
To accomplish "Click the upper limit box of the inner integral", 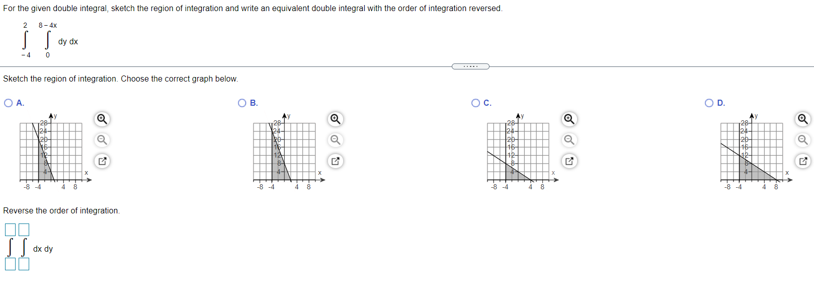I will pyautogui.click(x=23, y=230).
